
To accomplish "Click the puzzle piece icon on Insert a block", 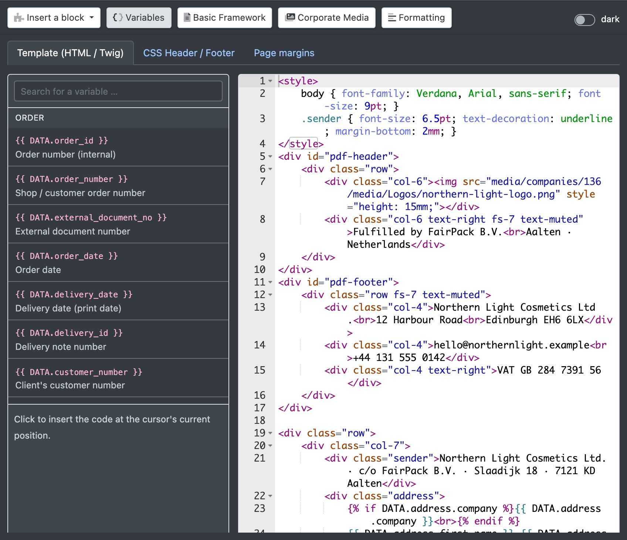I will pyautogui.click(x=19, y=18).
